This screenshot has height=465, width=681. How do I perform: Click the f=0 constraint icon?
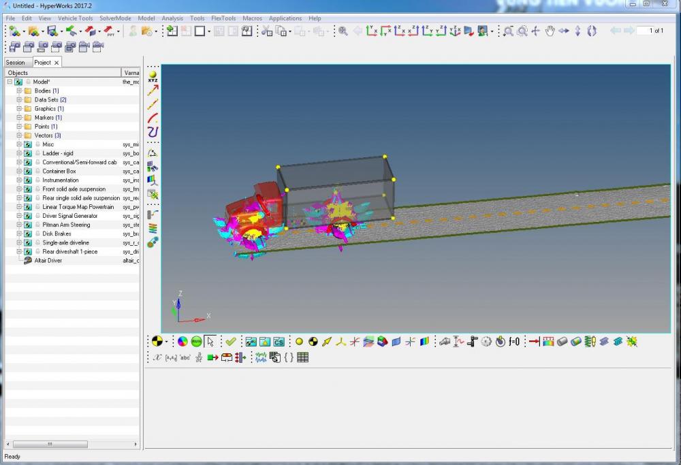tap(514, 342)
